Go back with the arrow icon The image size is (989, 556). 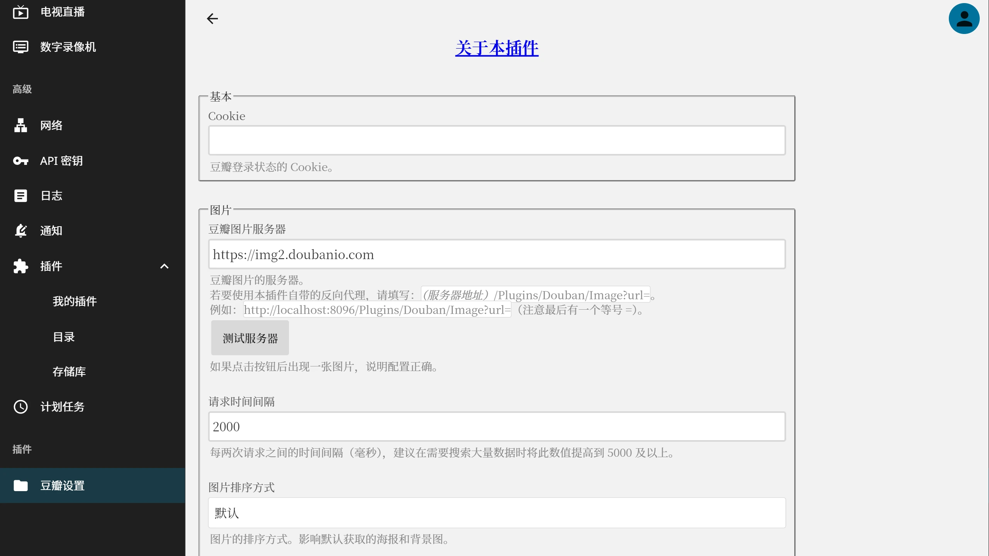212,19
